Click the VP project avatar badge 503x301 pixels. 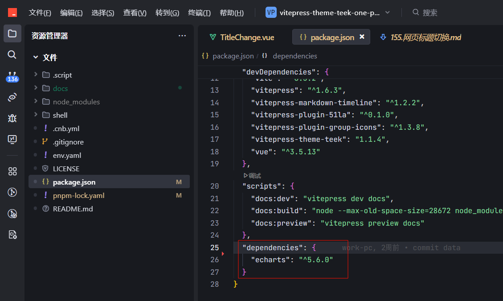[271, 12]
